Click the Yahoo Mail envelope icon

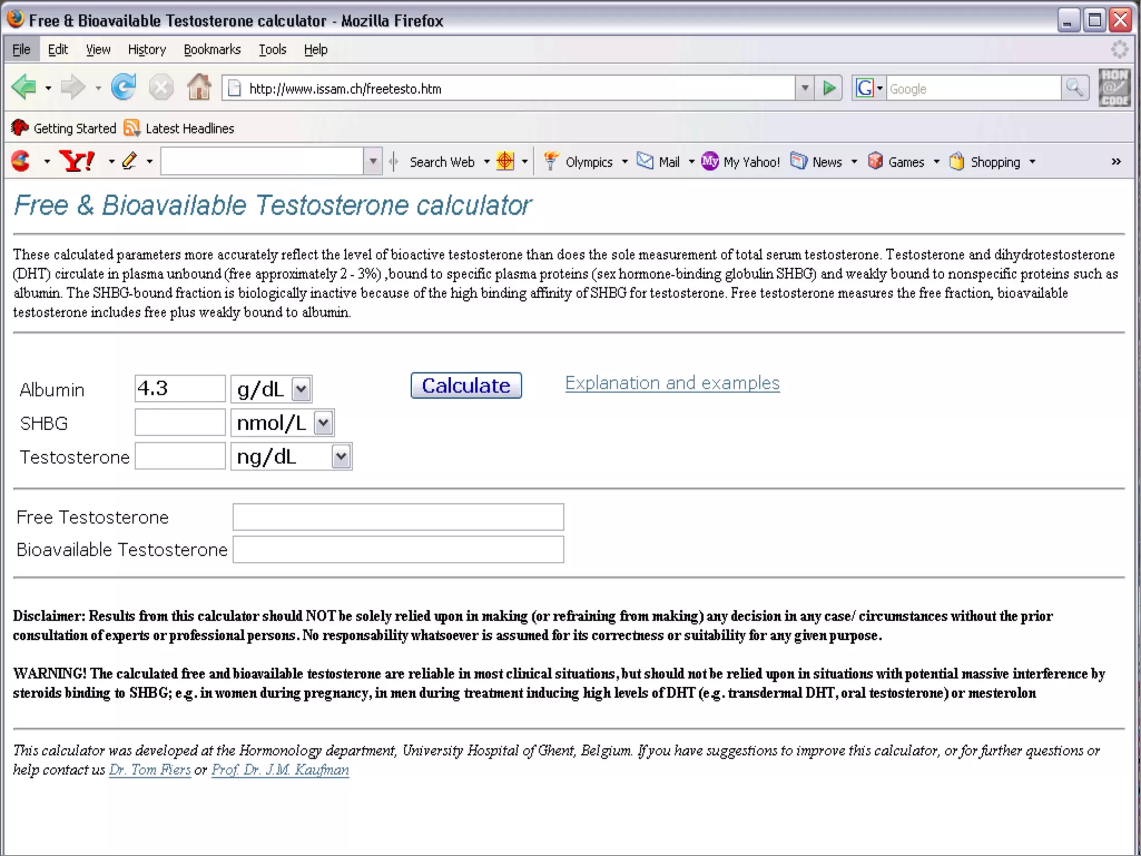645,162
